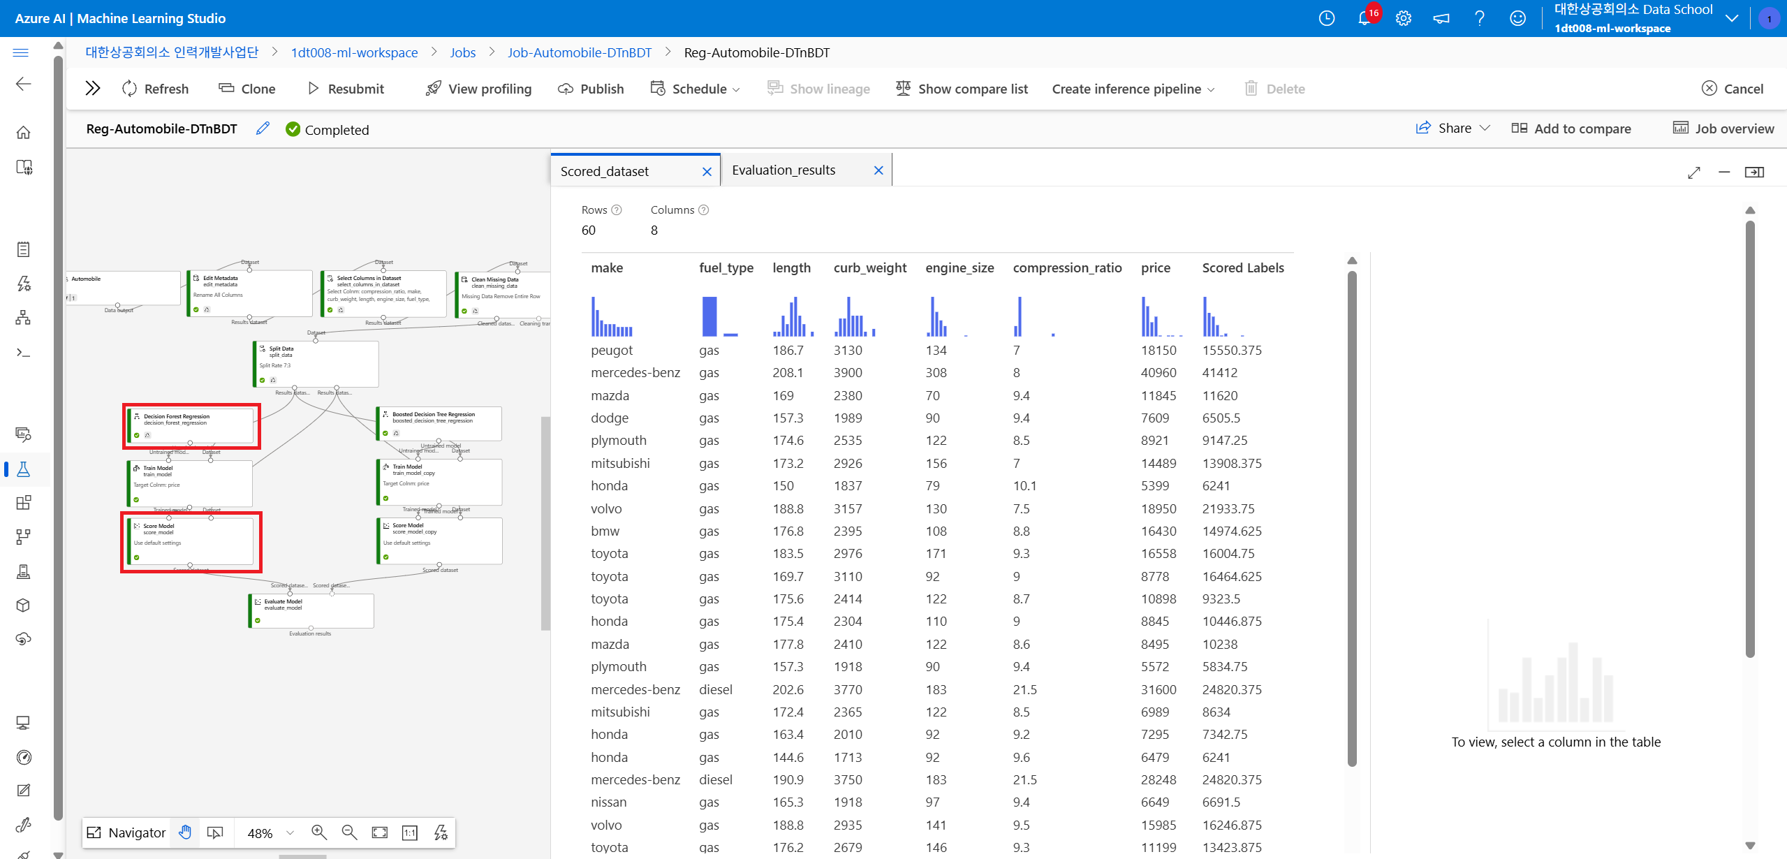Click the zoom in magnifier on canvas toolbar
This screenshot has width=1787, height=859.
pyautogui.click(x=319, y=832)
